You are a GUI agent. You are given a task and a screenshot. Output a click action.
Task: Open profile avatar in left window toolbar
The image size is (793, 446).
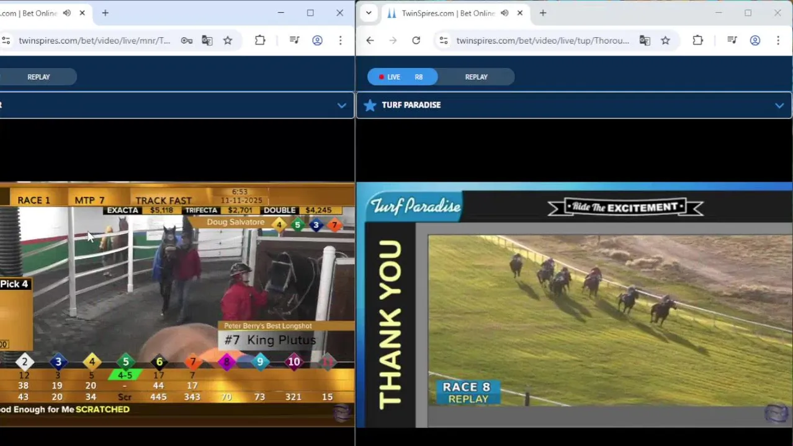coord(317,40)
